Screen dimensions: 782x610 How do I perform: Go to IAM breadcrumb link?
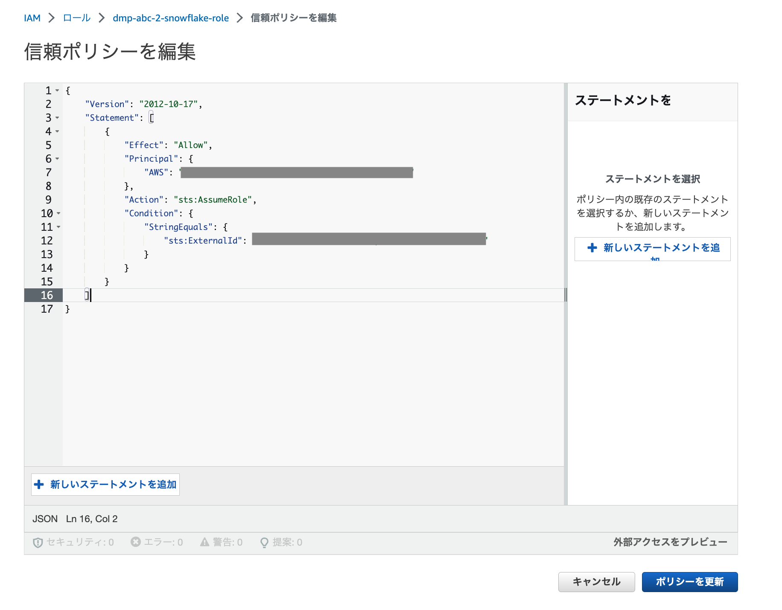pyautogui.click(x=32, y=18)
